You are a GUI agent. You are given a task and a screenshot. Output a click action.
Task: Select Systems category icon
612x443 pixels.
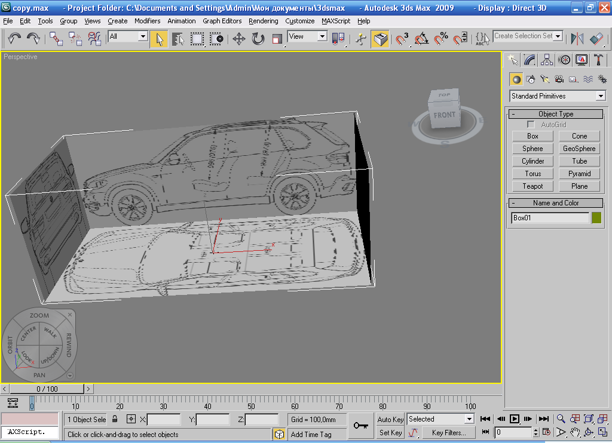[602, 79]
